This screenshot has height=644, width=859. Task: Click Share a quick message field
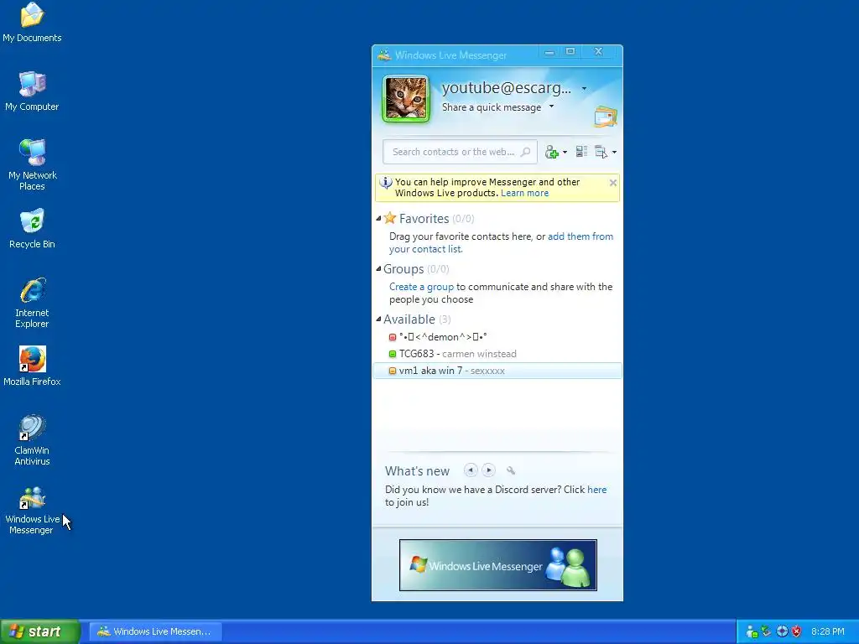pyautogui.click(x=492, y=107)
